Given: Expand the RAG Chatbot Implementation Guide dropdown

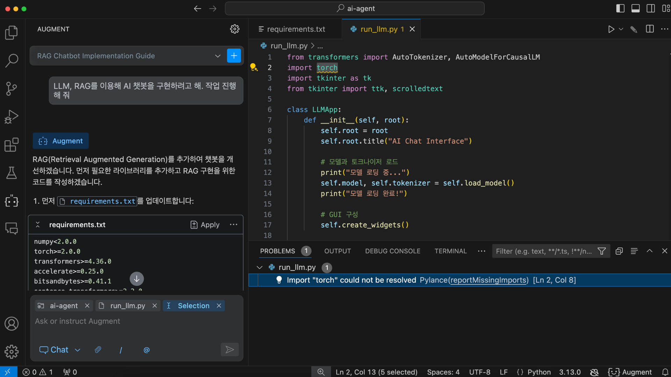Looking at the screenshot, I should pos(217,56).
